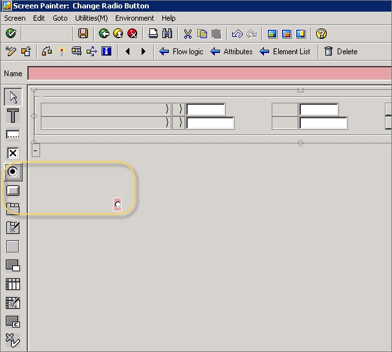Click the second orange layout editor icon
This screenshot has width=392, height=352.
click(x=287, y=34)
